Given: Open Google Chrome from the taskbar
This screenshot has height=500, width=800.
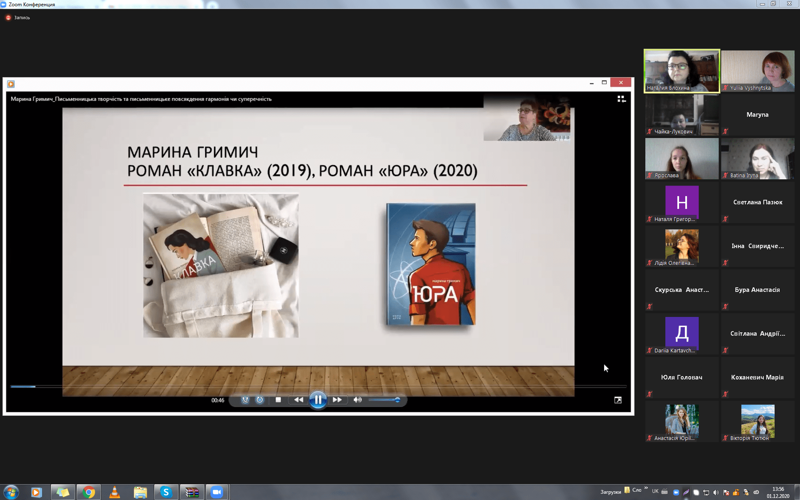Looking at the screenshot, I should [x=88, y=492].
